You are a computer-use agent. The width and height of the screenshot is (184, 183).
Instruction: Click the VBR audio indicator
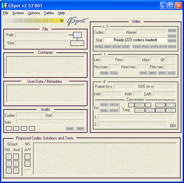(x=80, y=129)
